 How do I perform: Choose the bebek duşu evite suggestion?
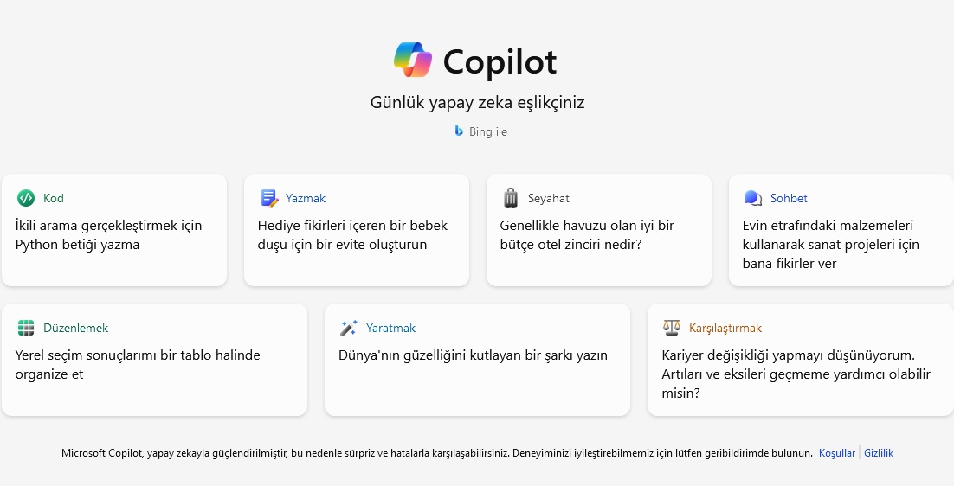[357, 230]
